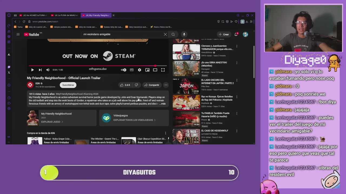Screen dimensions: 346x194
Task: Enable miniplayer mode in the player
Action: [147, 70]
